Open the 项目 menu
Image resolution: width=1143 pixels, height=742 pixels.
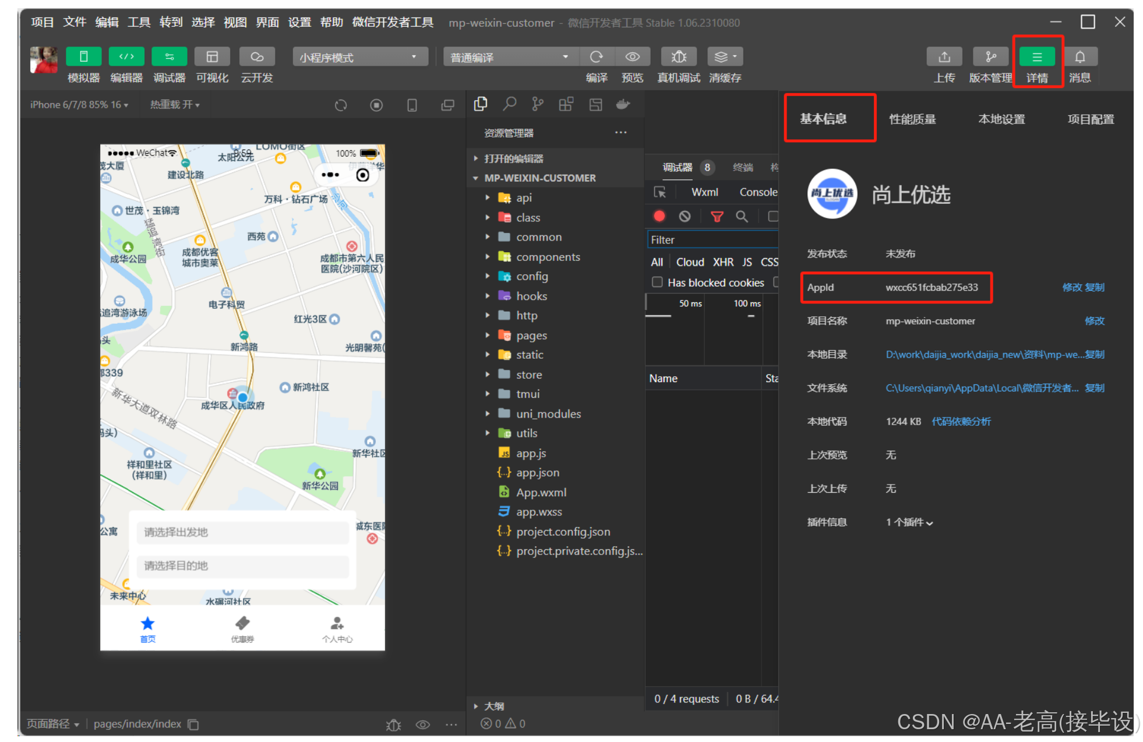coord(43,22)
